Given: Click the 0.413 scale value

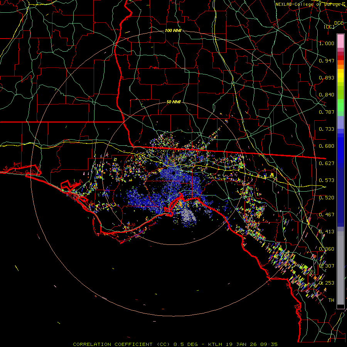Looking at the screenshot, I should (327, 232).
